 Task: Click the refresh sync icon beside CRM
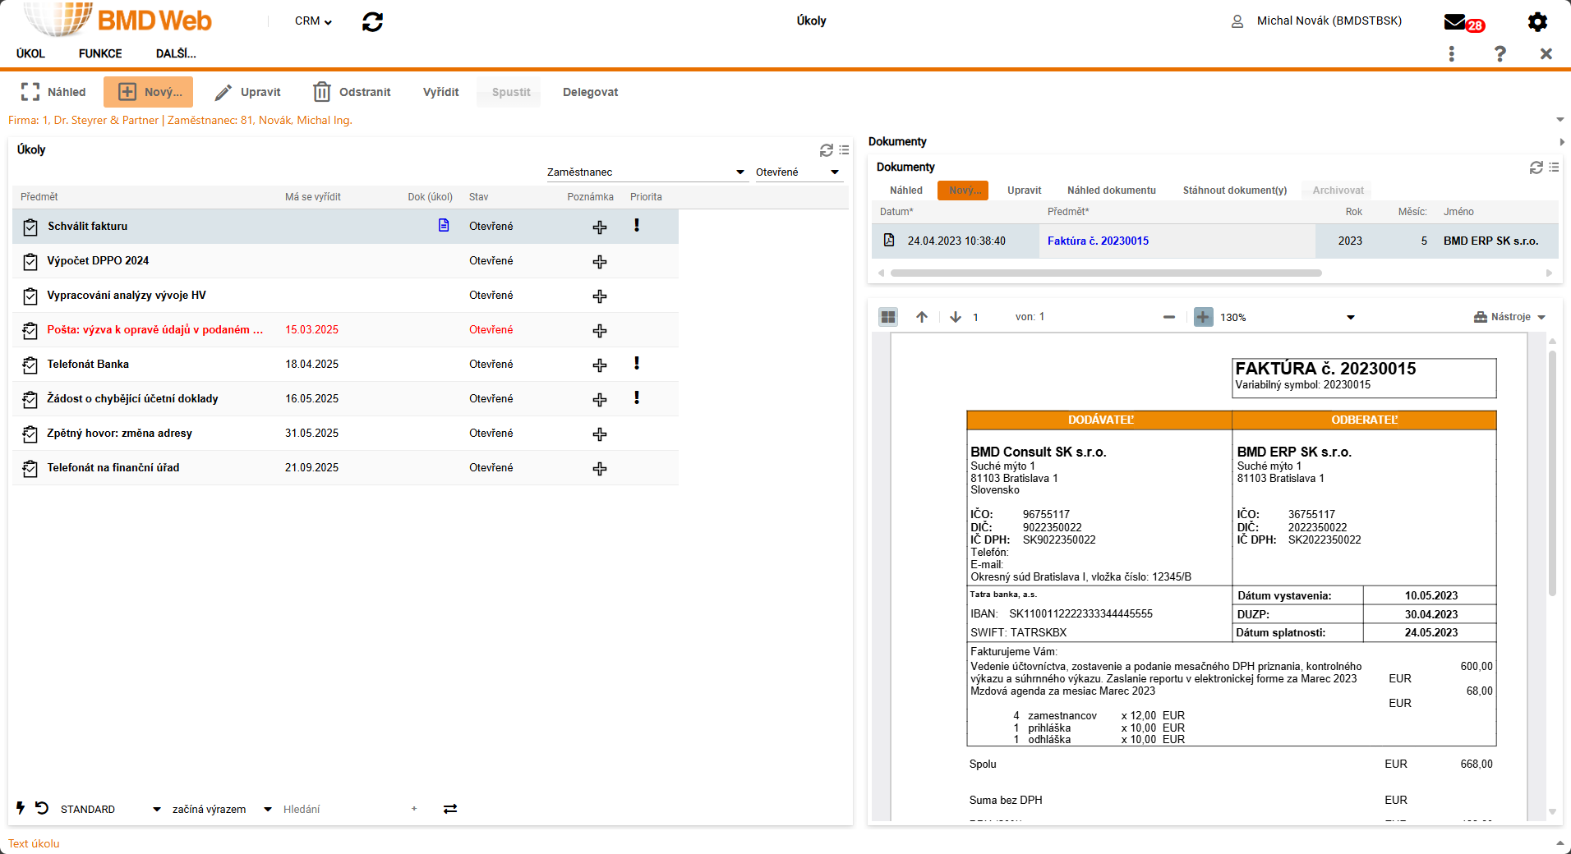[x=372, y=22]
